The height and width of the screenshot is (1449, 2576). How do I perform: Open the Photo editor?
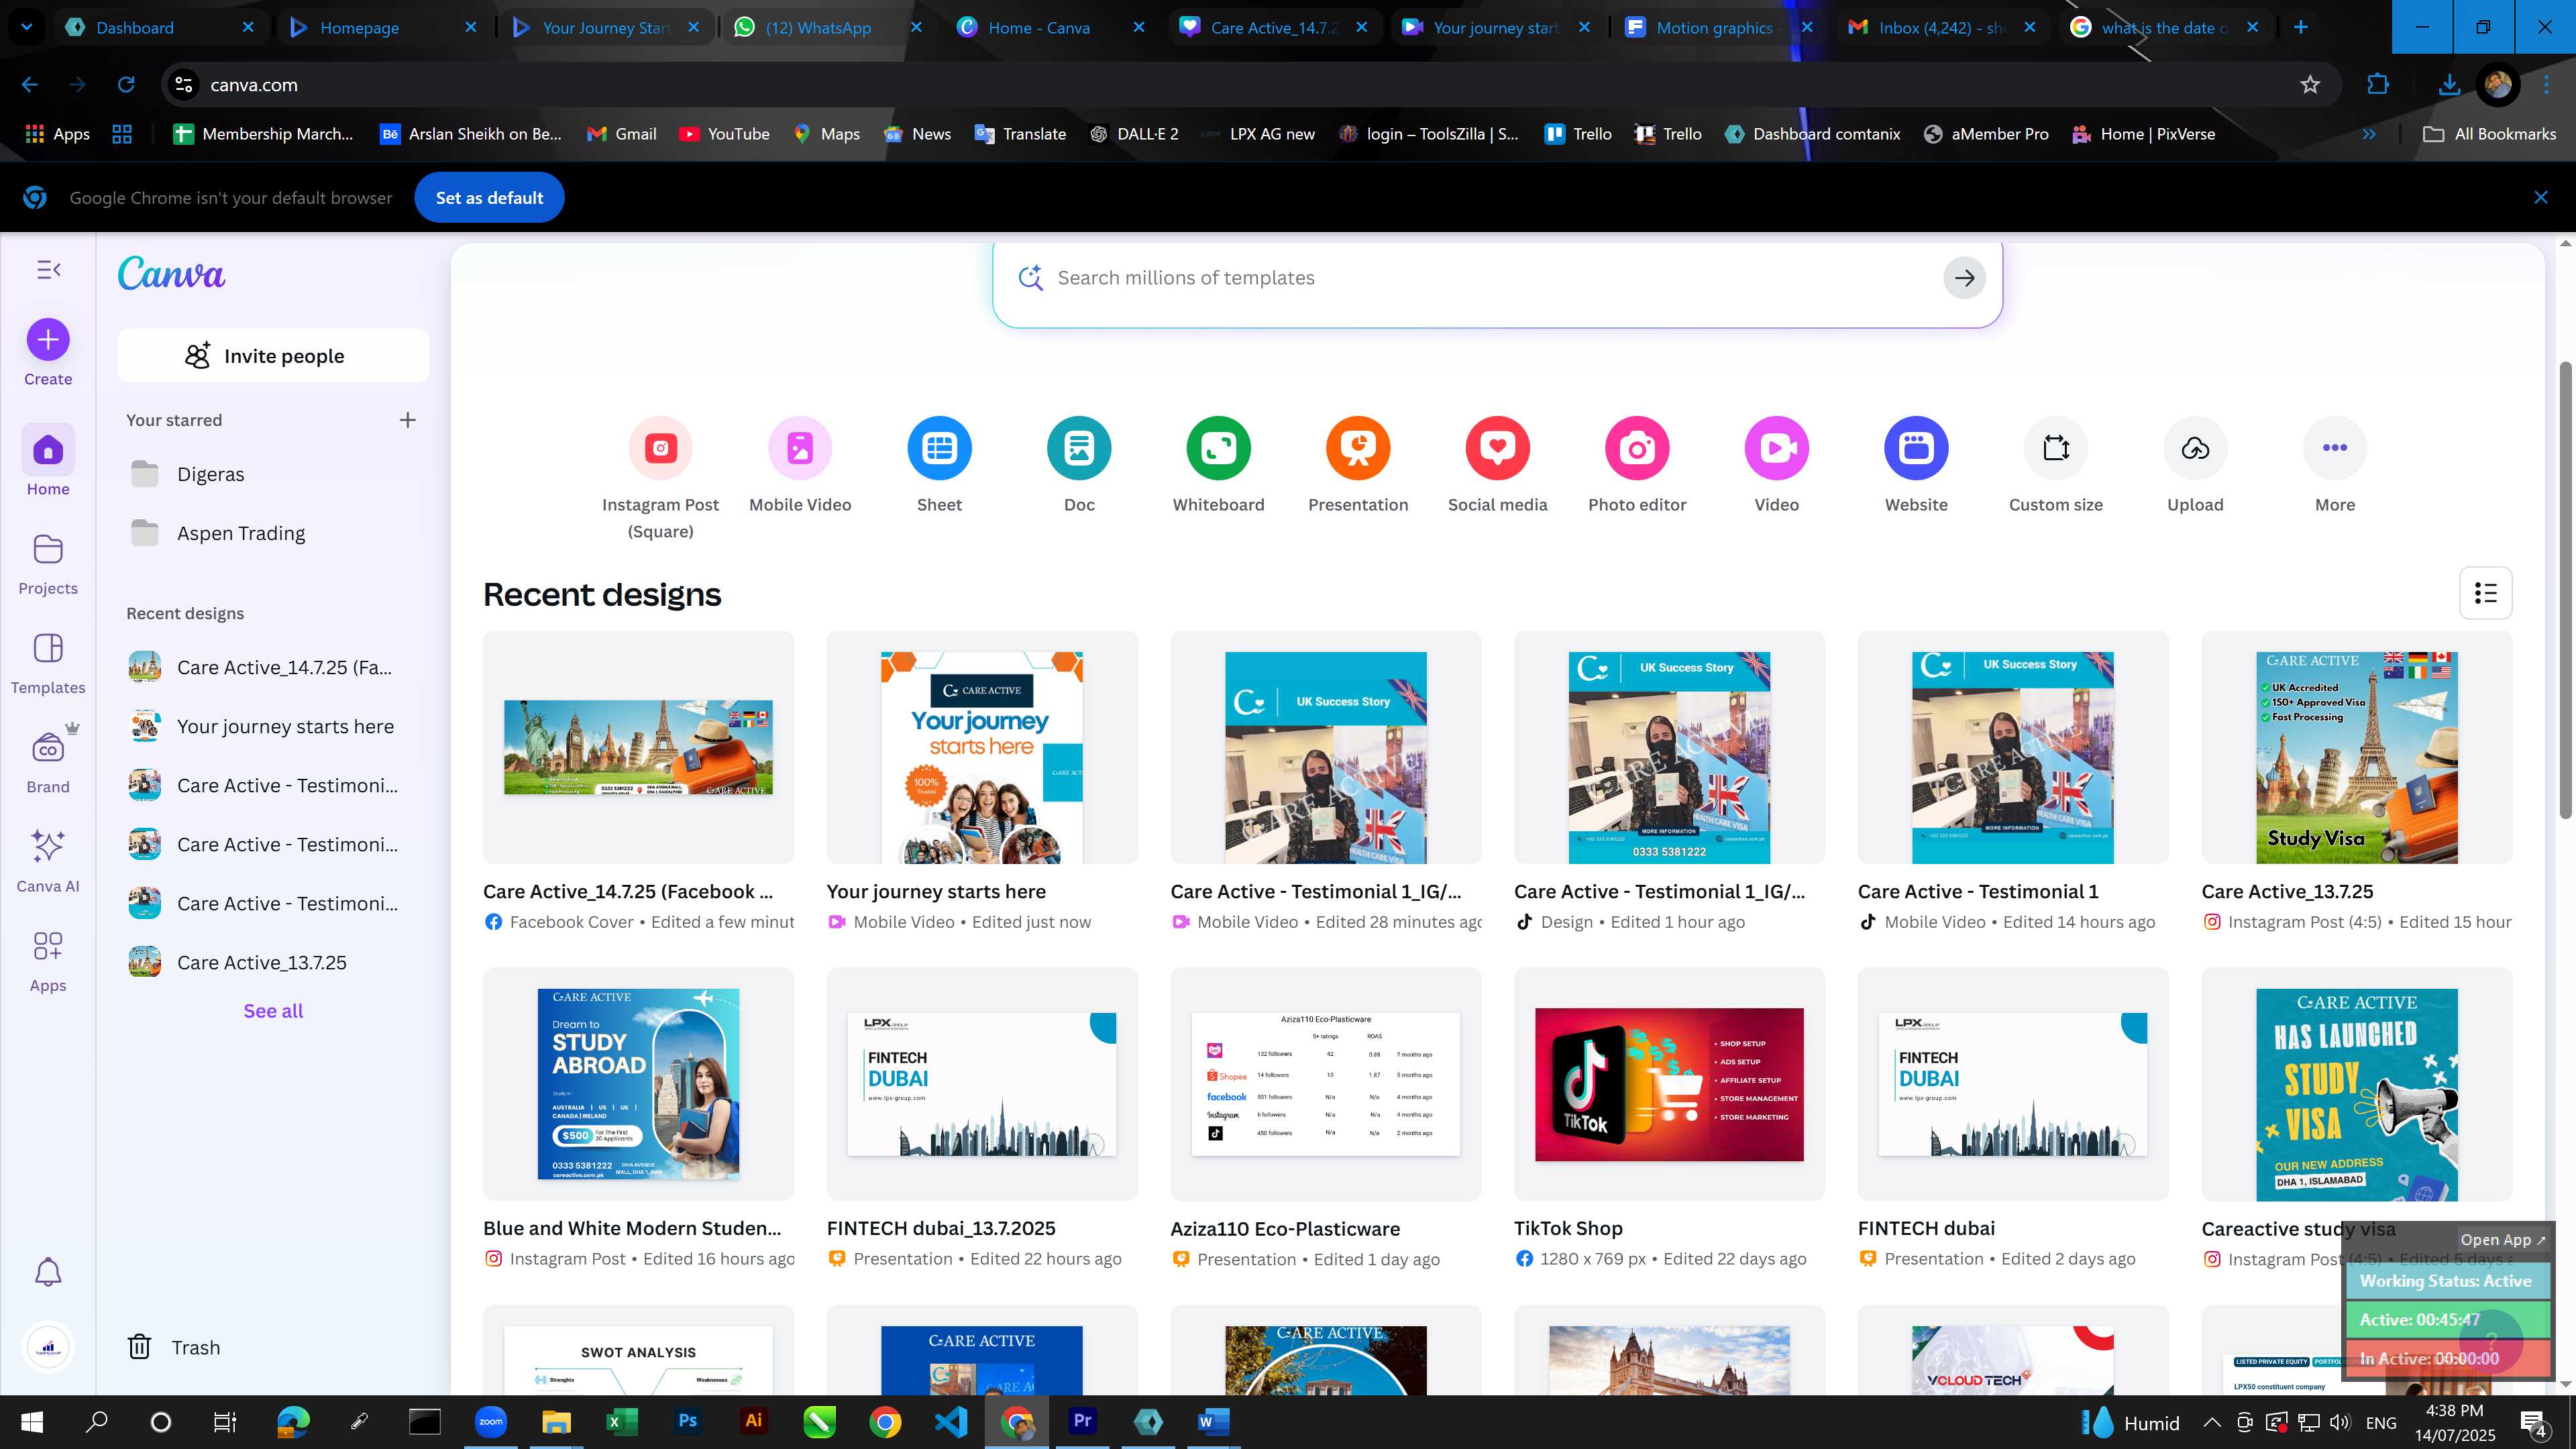tap(1637, 465)
